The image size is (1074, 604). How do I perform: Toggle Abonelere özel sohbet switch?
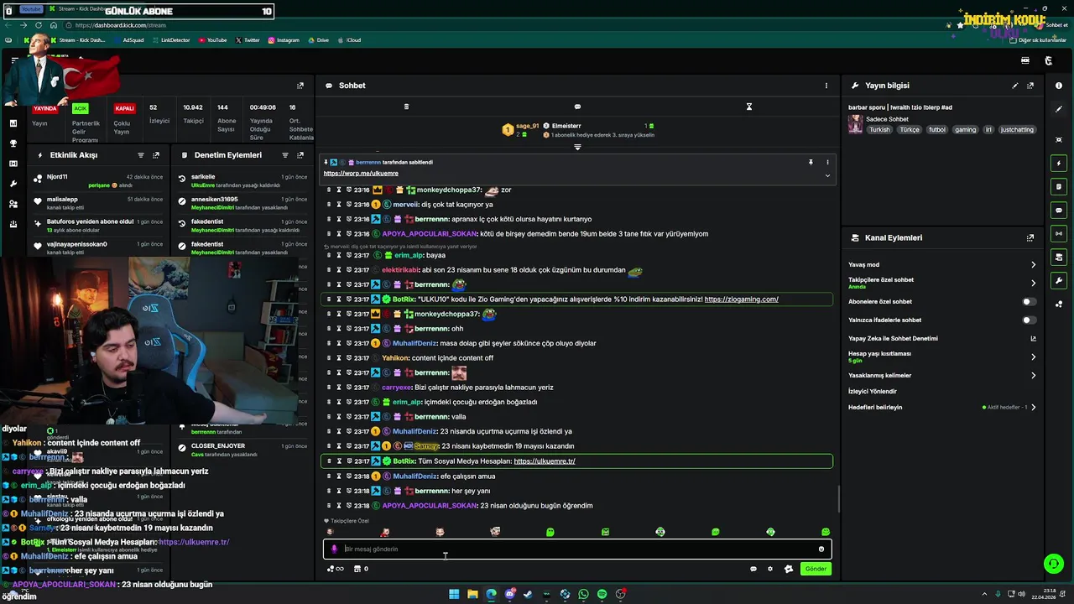(x=1029, y=301)
